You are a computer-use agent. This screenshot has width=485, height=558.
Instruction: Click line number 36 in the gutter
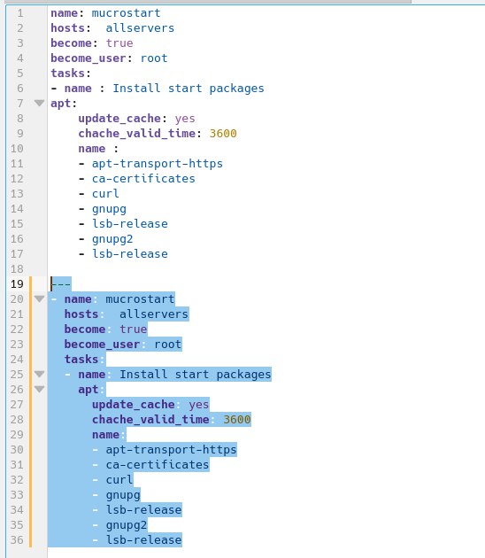click(x=17, y=540)
